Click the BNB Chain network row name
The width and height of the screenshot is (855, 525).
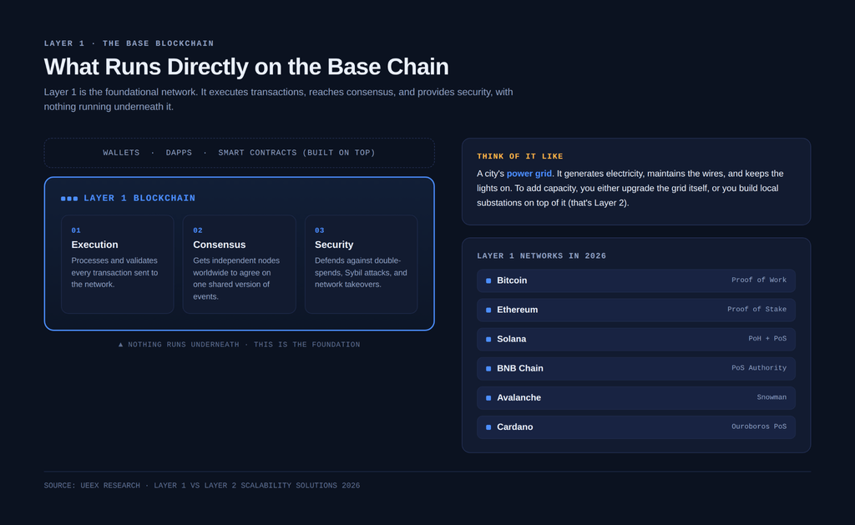click(520, 369)
